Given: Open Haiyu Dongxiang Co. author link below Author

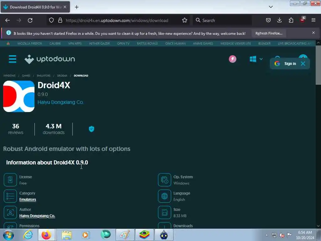Looking at the screenshot, I should (x=37, y=216).
